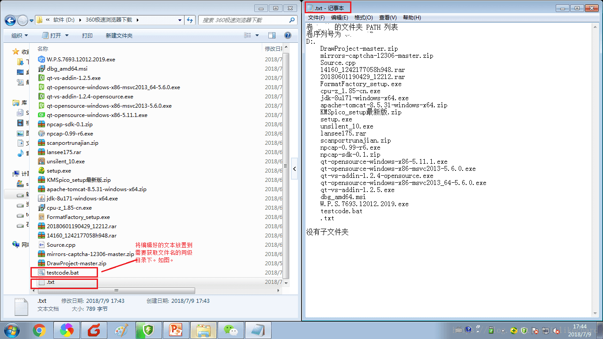Select the Source.cpp file icon
This screenshot has height=339, width=603.
(x=41, y=245)
